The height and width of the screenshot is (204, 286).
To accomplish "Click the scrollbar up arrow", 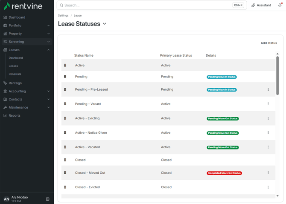I will [x=277, y=54].
